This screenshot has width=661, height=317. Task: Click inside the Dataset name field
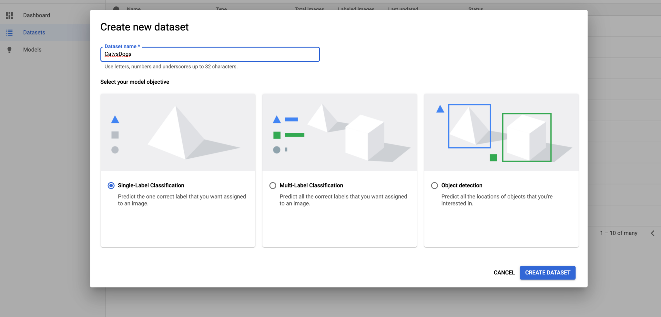tap(210, 54)
